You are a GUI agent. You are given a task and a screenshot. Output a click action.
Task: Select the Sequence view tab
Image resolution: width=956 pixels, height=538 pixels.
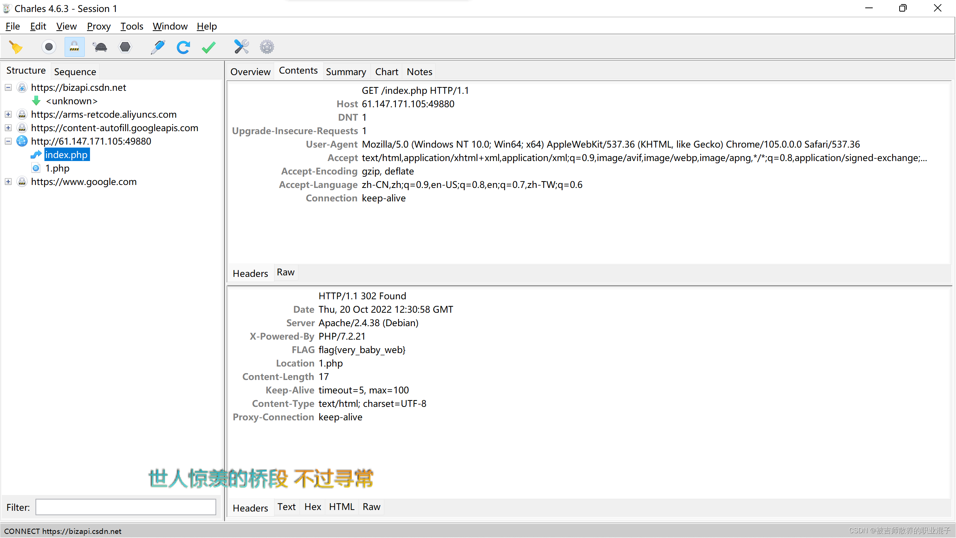click(x=74, y=71)
